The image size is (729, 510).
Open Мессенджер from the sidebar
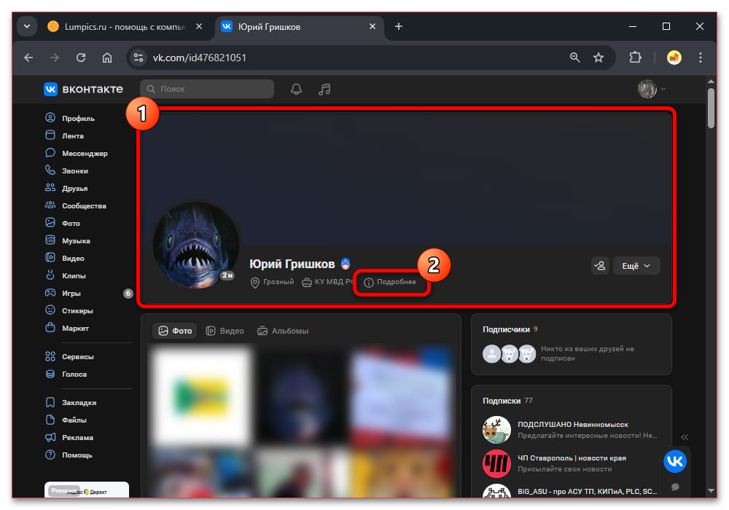coord(77,153)
